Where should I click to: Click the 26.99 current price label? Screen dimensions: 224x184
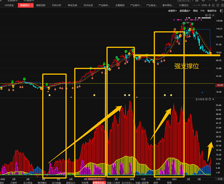tap(220, 85)
